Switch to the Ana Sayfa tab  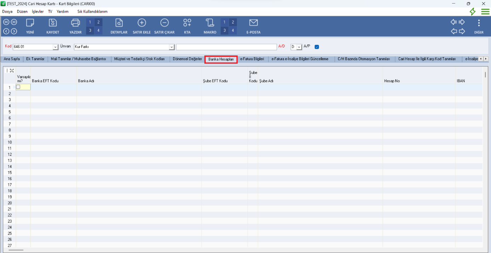pos(12,59)
